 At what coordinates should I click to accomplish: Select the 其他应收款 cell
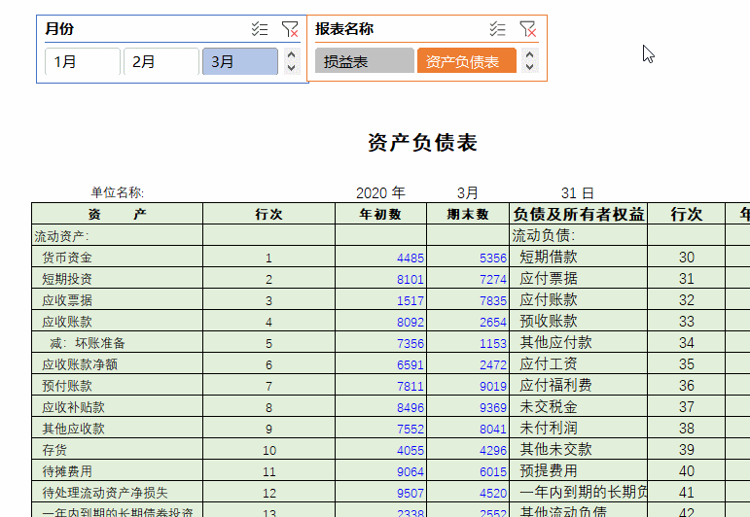(117, 429)
